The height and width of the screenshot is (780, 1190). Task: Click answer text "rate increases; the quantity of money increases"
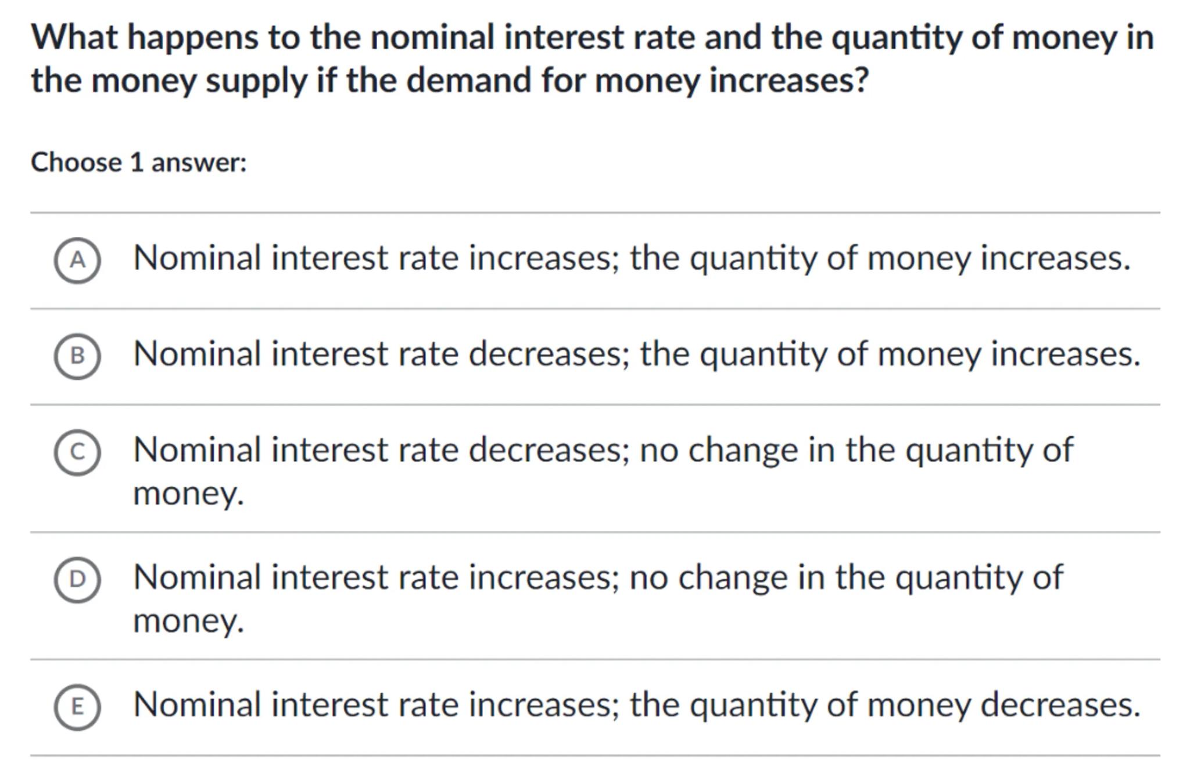(632, 258)
